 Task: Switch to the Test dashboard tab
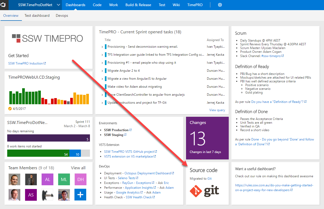[37, 15]
